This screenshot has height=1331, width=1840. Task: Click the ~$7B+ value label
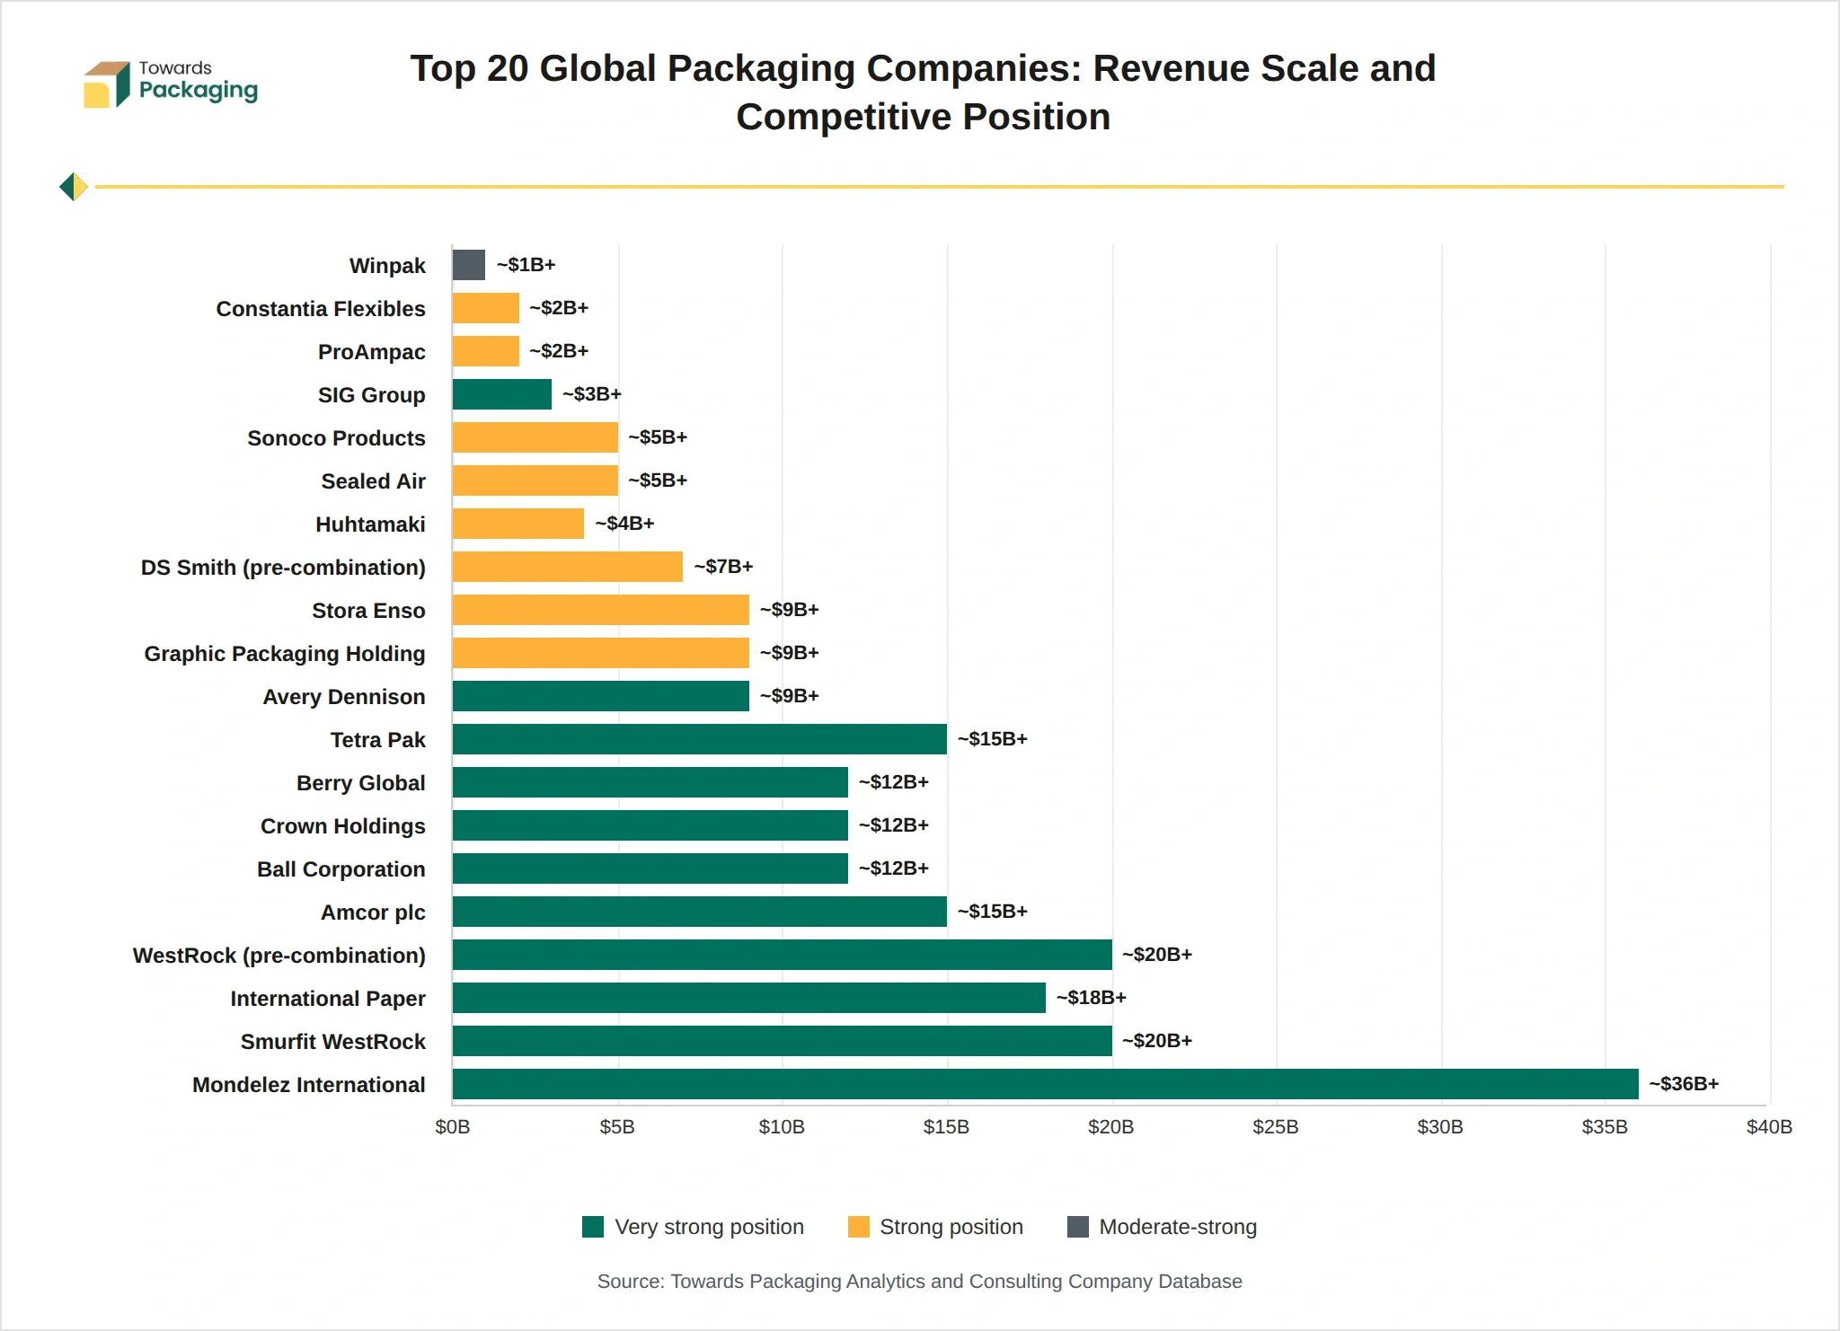[723, 567]
